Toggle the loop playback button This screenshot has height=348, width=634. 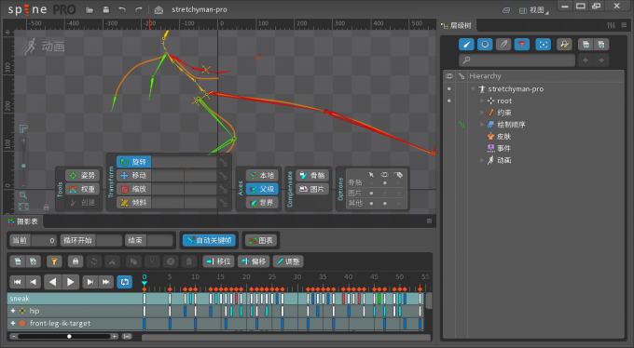[125, 282]
